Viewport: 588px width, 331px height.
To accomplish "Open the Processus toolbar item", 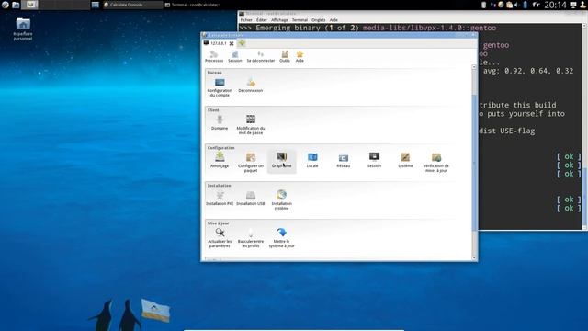I will (214, 57).
